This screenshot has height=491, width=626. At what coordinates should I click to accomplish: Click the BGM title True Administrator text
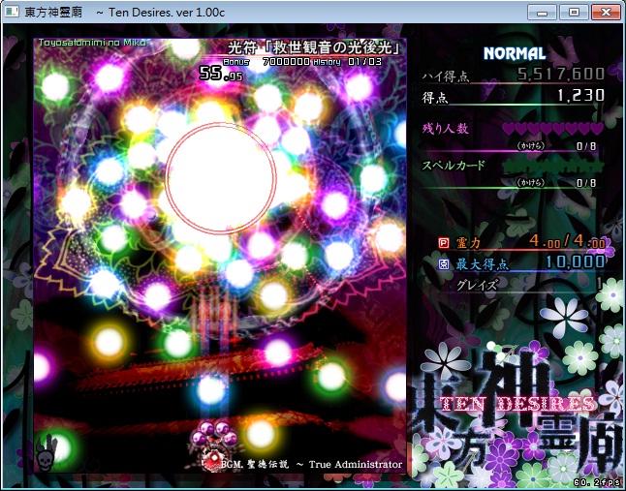pos(356,464)
